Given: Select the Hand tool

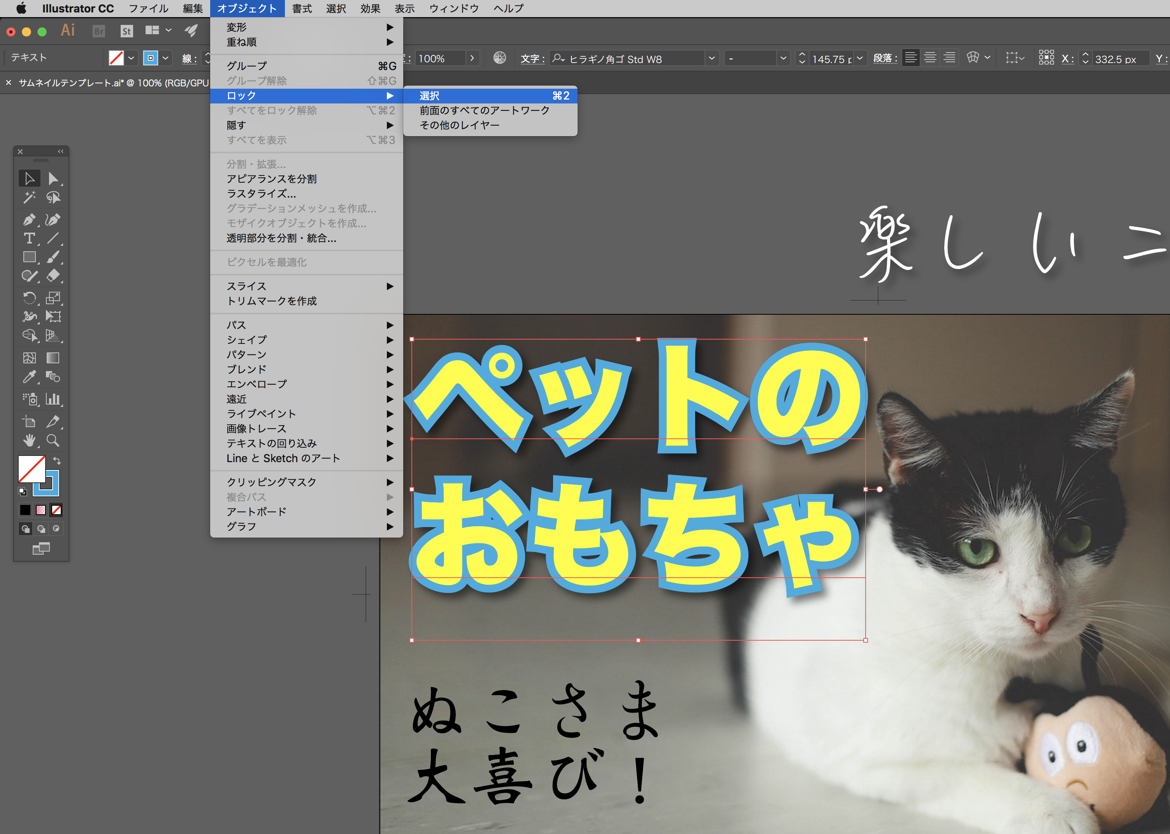Looking at the screenshot, I should [29, 440].
